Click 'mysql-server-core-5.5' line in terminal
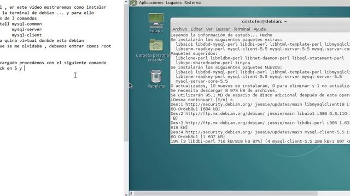This screenshot has width=350, height=196. click(x=202, y=81)
